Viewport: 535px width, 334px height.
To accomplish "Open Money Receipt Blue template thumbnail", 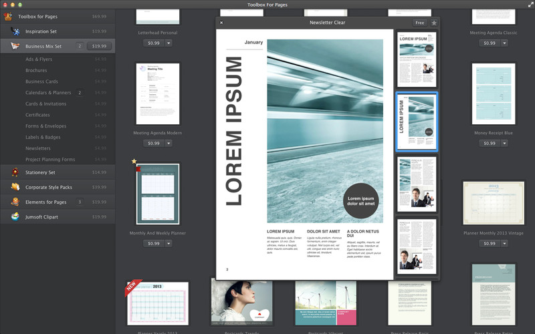I will pos(494,94).
